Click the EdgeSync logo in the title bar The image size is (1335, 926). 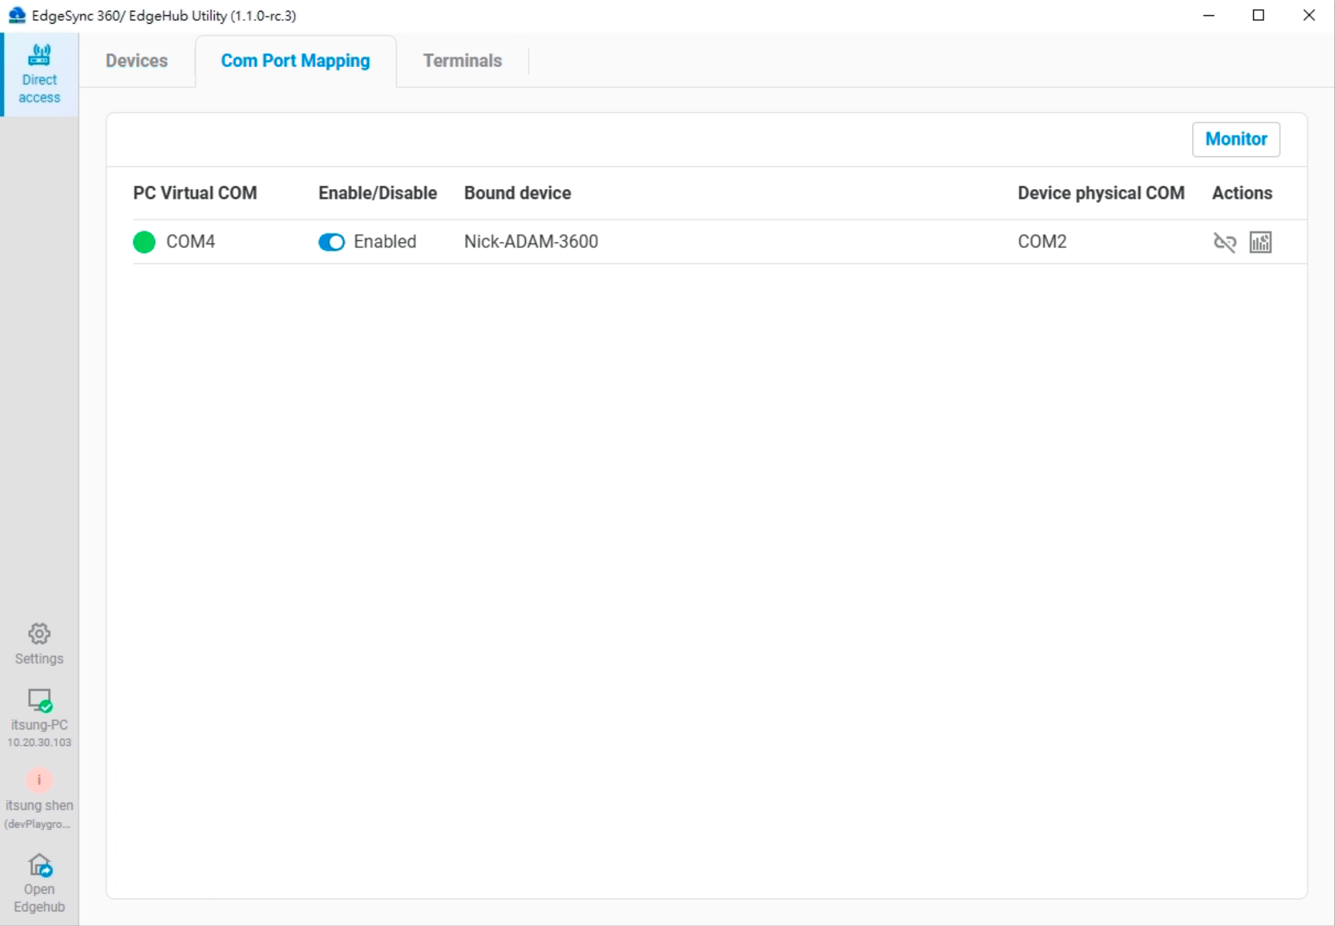16,15
